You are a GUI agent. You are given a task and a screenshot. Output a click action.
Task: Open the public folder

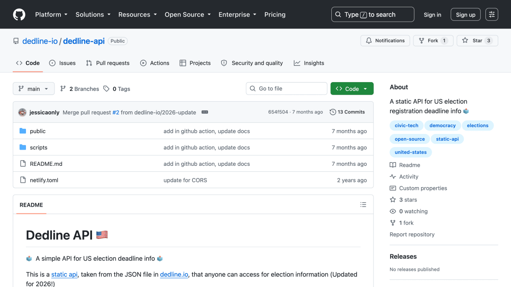(37, 131)
